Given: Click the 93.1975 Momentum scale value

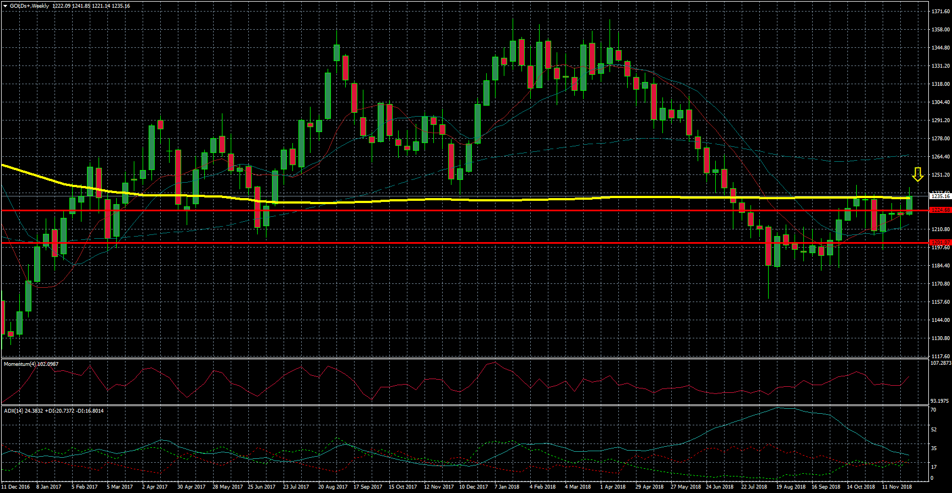Looking at the screenshot, I should 940,401.
